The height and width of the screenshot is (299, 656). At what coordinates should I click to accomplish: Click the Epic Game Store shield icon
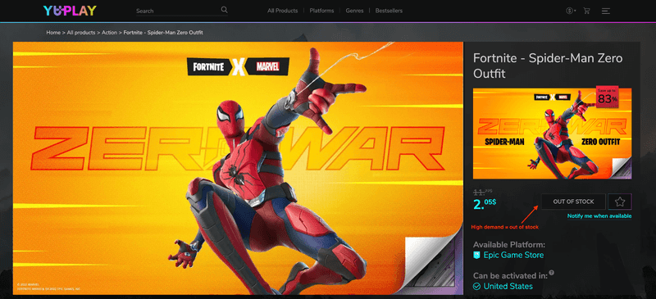476,255
